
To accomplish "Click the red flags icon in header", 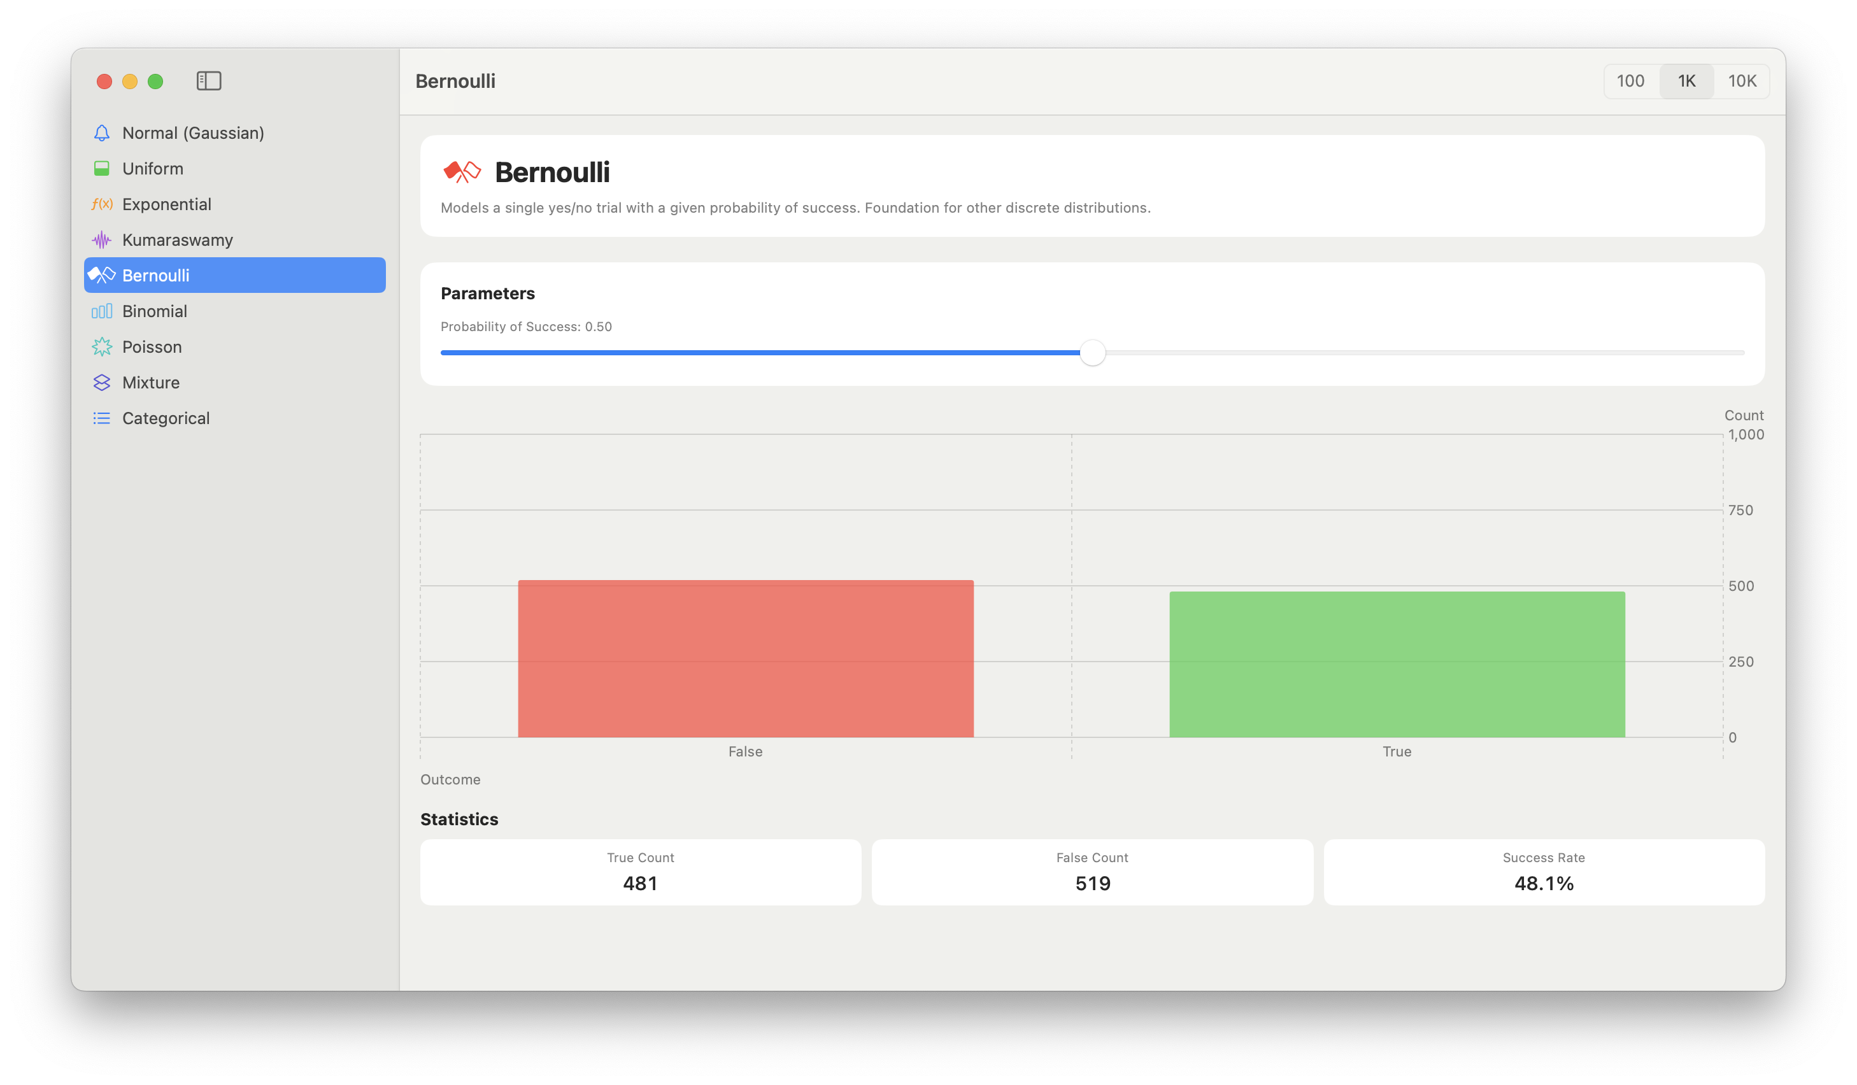I will (461, 173).
